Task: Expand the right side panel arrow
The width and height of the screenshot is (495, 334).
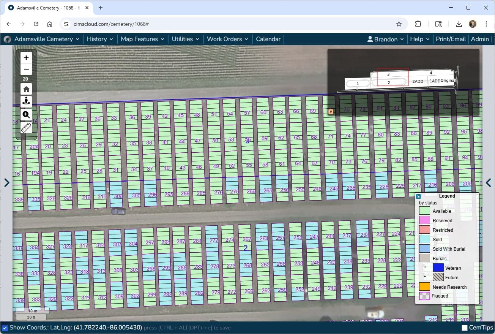Action: 489,183
